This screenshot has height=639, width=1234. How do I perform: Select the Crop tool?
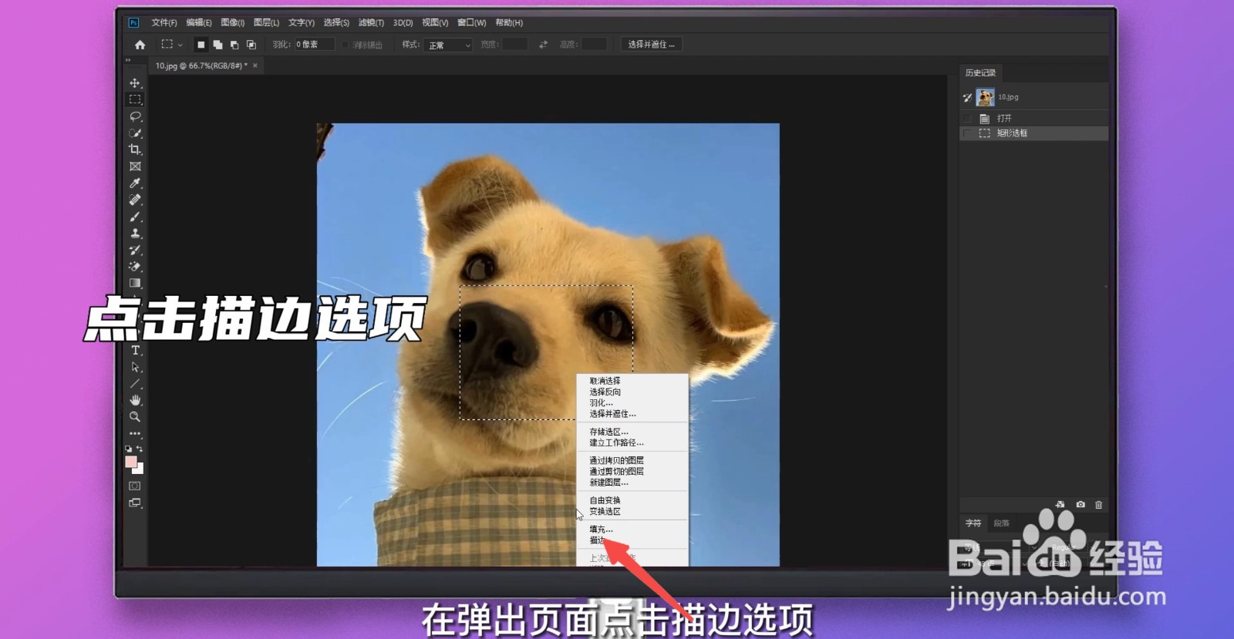(x=135, y=150)
